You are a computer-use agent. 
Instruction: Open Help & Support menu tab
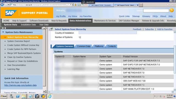coord(19,21)
